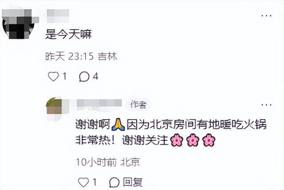Like the author's reply with heart icon

pyautogui.click(x=83, y=182)
